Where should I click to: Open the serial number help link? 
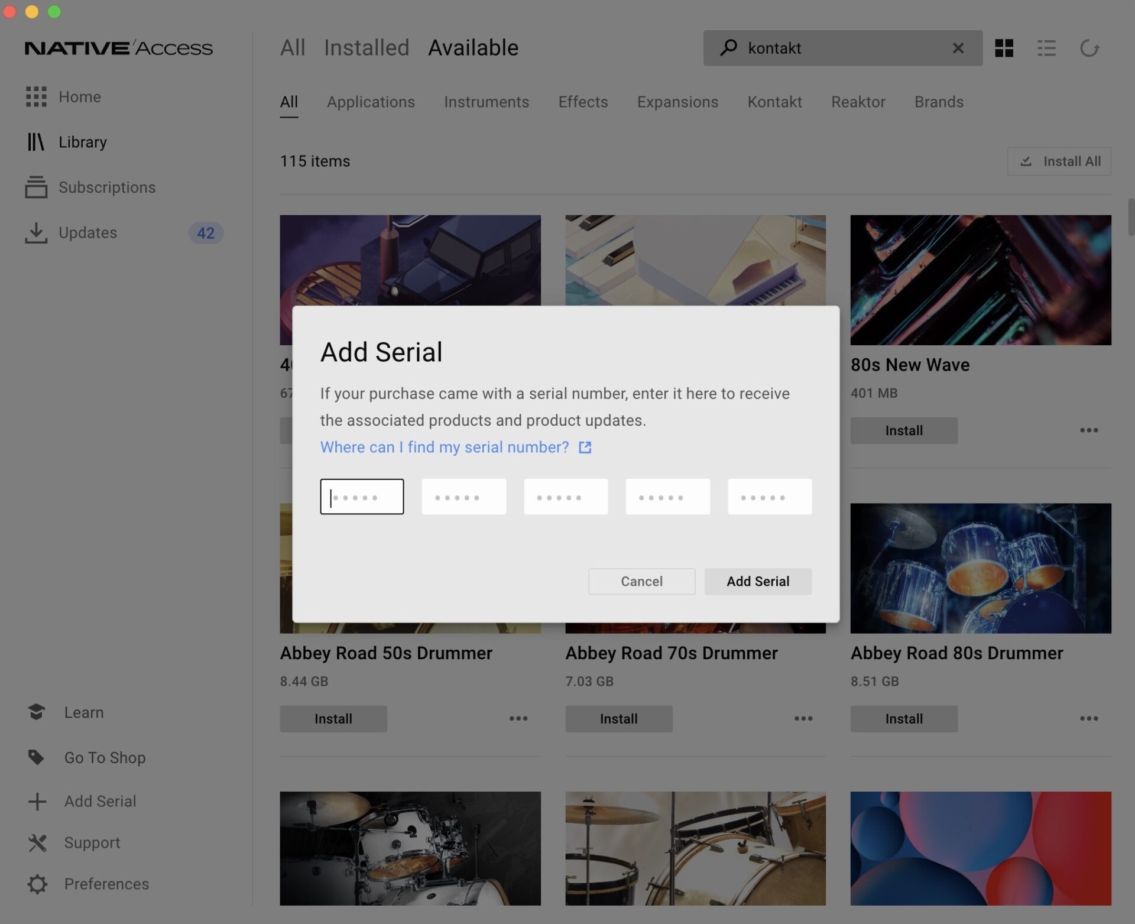(445, 448)
